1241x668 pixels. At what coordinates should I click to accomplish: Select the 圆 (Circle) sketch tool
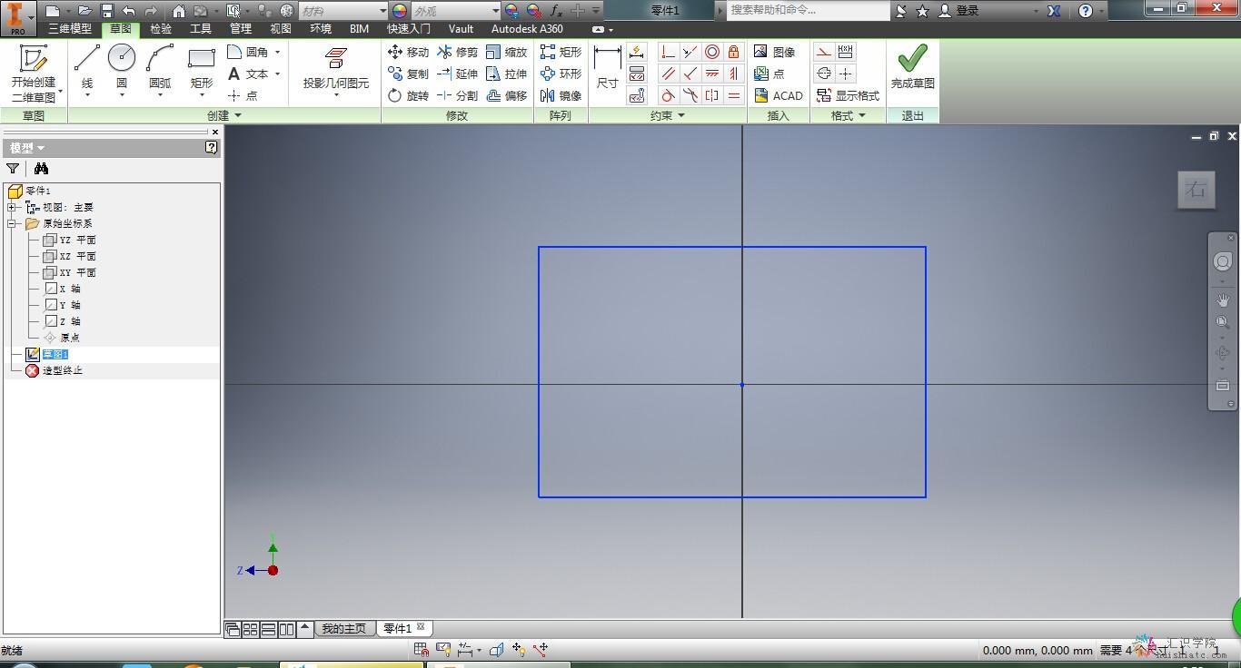click(x=122, y=67)
